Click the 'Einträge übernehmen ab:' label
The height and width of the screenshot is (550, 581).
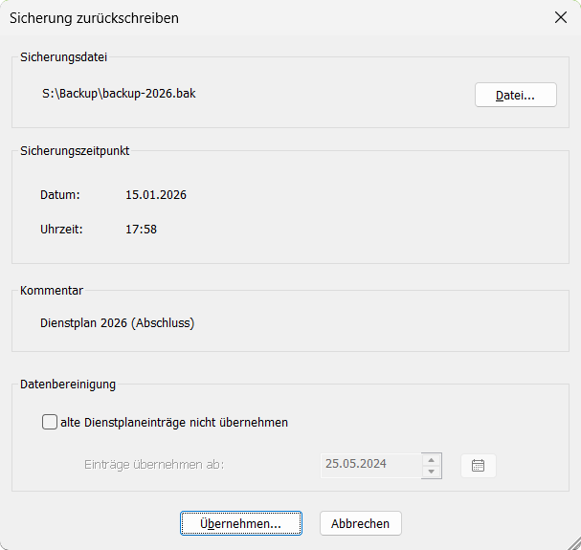click(x=154, y=465)
